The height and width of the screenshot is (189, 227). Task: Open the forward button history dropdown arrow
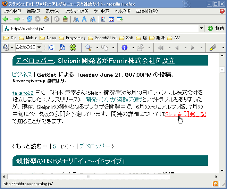(x=23, y=19)
